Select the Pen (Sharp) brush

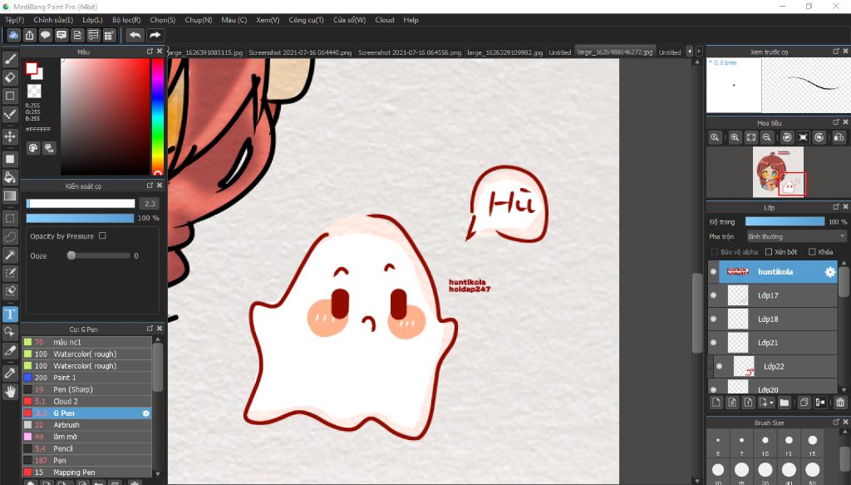86,389
